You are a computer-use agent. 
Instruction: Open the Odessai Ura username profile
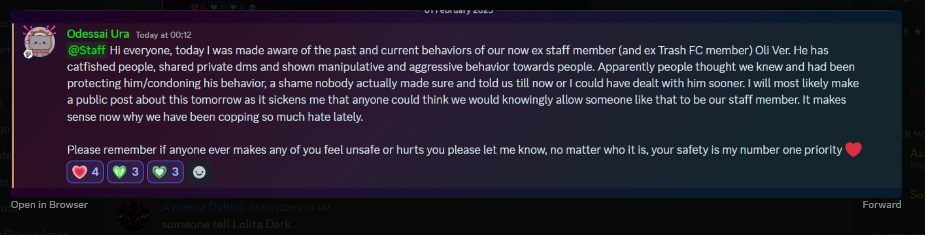point(98,34)
